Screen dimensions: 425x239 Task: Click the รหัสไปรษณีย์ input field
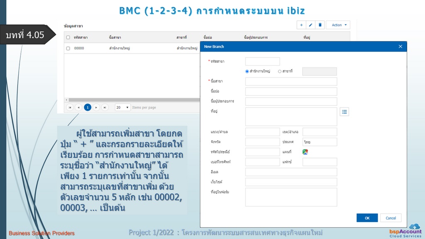262,152
